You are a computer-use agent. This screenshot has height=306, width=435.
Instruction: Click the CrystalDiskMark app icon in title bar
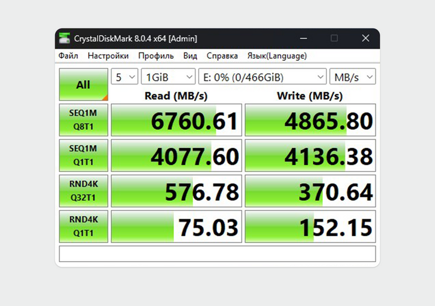click(64, 38)
